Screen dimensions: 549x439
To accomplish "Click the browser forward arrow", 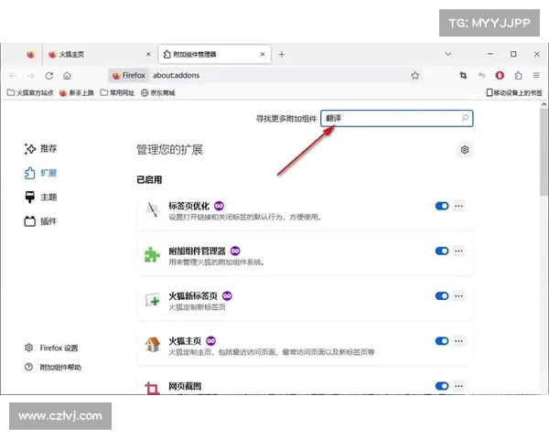I will [x=31, y=76].
